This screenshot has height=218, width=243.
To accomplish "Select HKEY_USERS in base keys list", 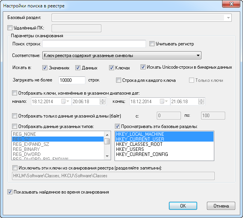I will pos(164,149).
